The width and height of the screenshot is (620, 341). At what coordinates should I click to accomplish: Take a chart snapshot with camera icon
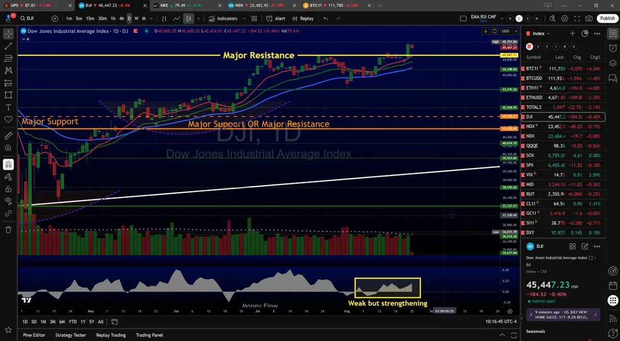point(590,18)
